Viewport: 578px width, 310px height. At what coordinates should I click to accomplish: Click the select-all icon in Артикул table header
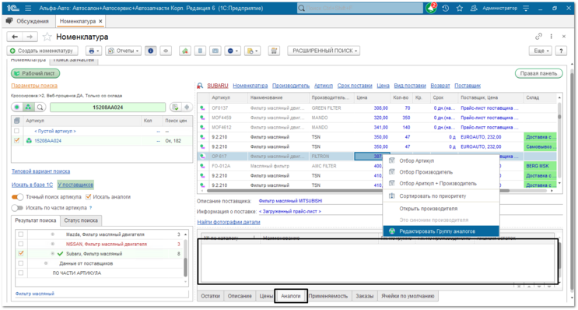pyautogui.click(x=16, y=121)
